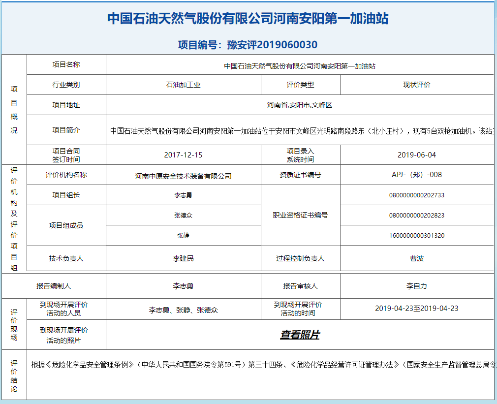Image resolution: width=497 pixels, height=404 pixels.
Task: Click the page title 中国石油天然气股份有限公司河南安阳第一加油站 heading
Action: pos(248,18)
